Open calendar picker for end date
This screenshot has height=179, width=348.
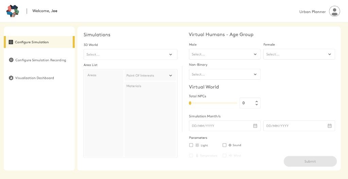330,126
